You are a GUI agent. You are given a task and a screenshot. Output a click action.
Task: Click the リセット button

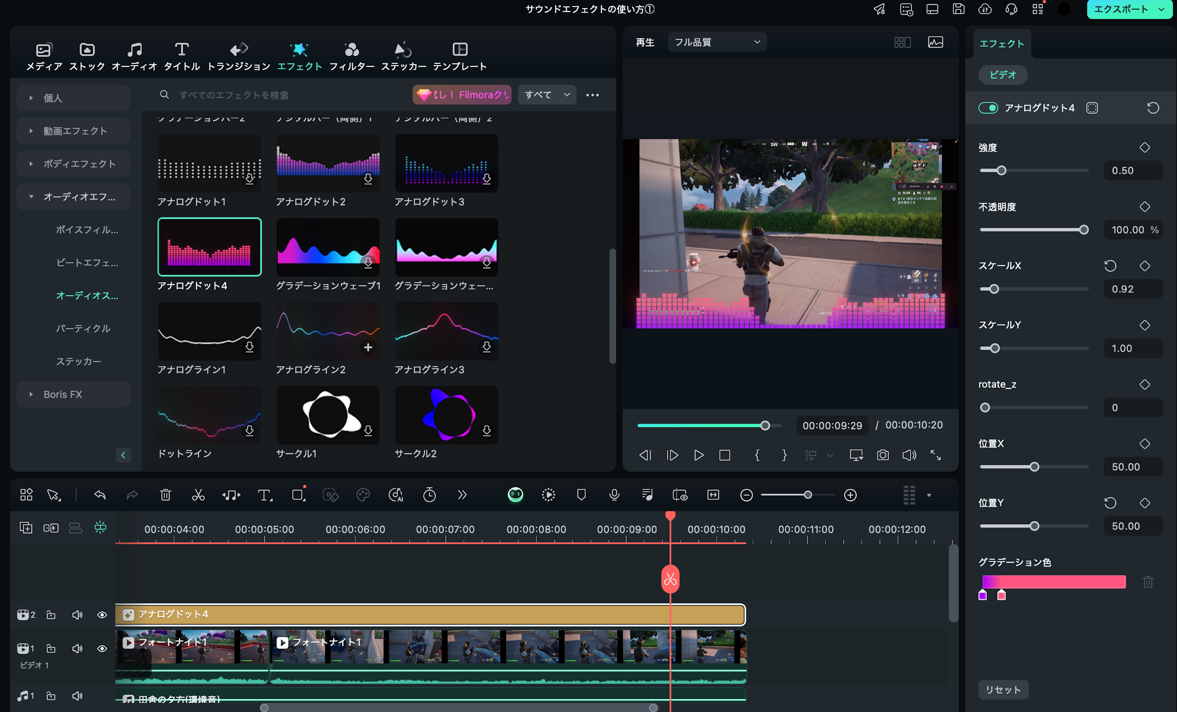tap(1003, 689)
